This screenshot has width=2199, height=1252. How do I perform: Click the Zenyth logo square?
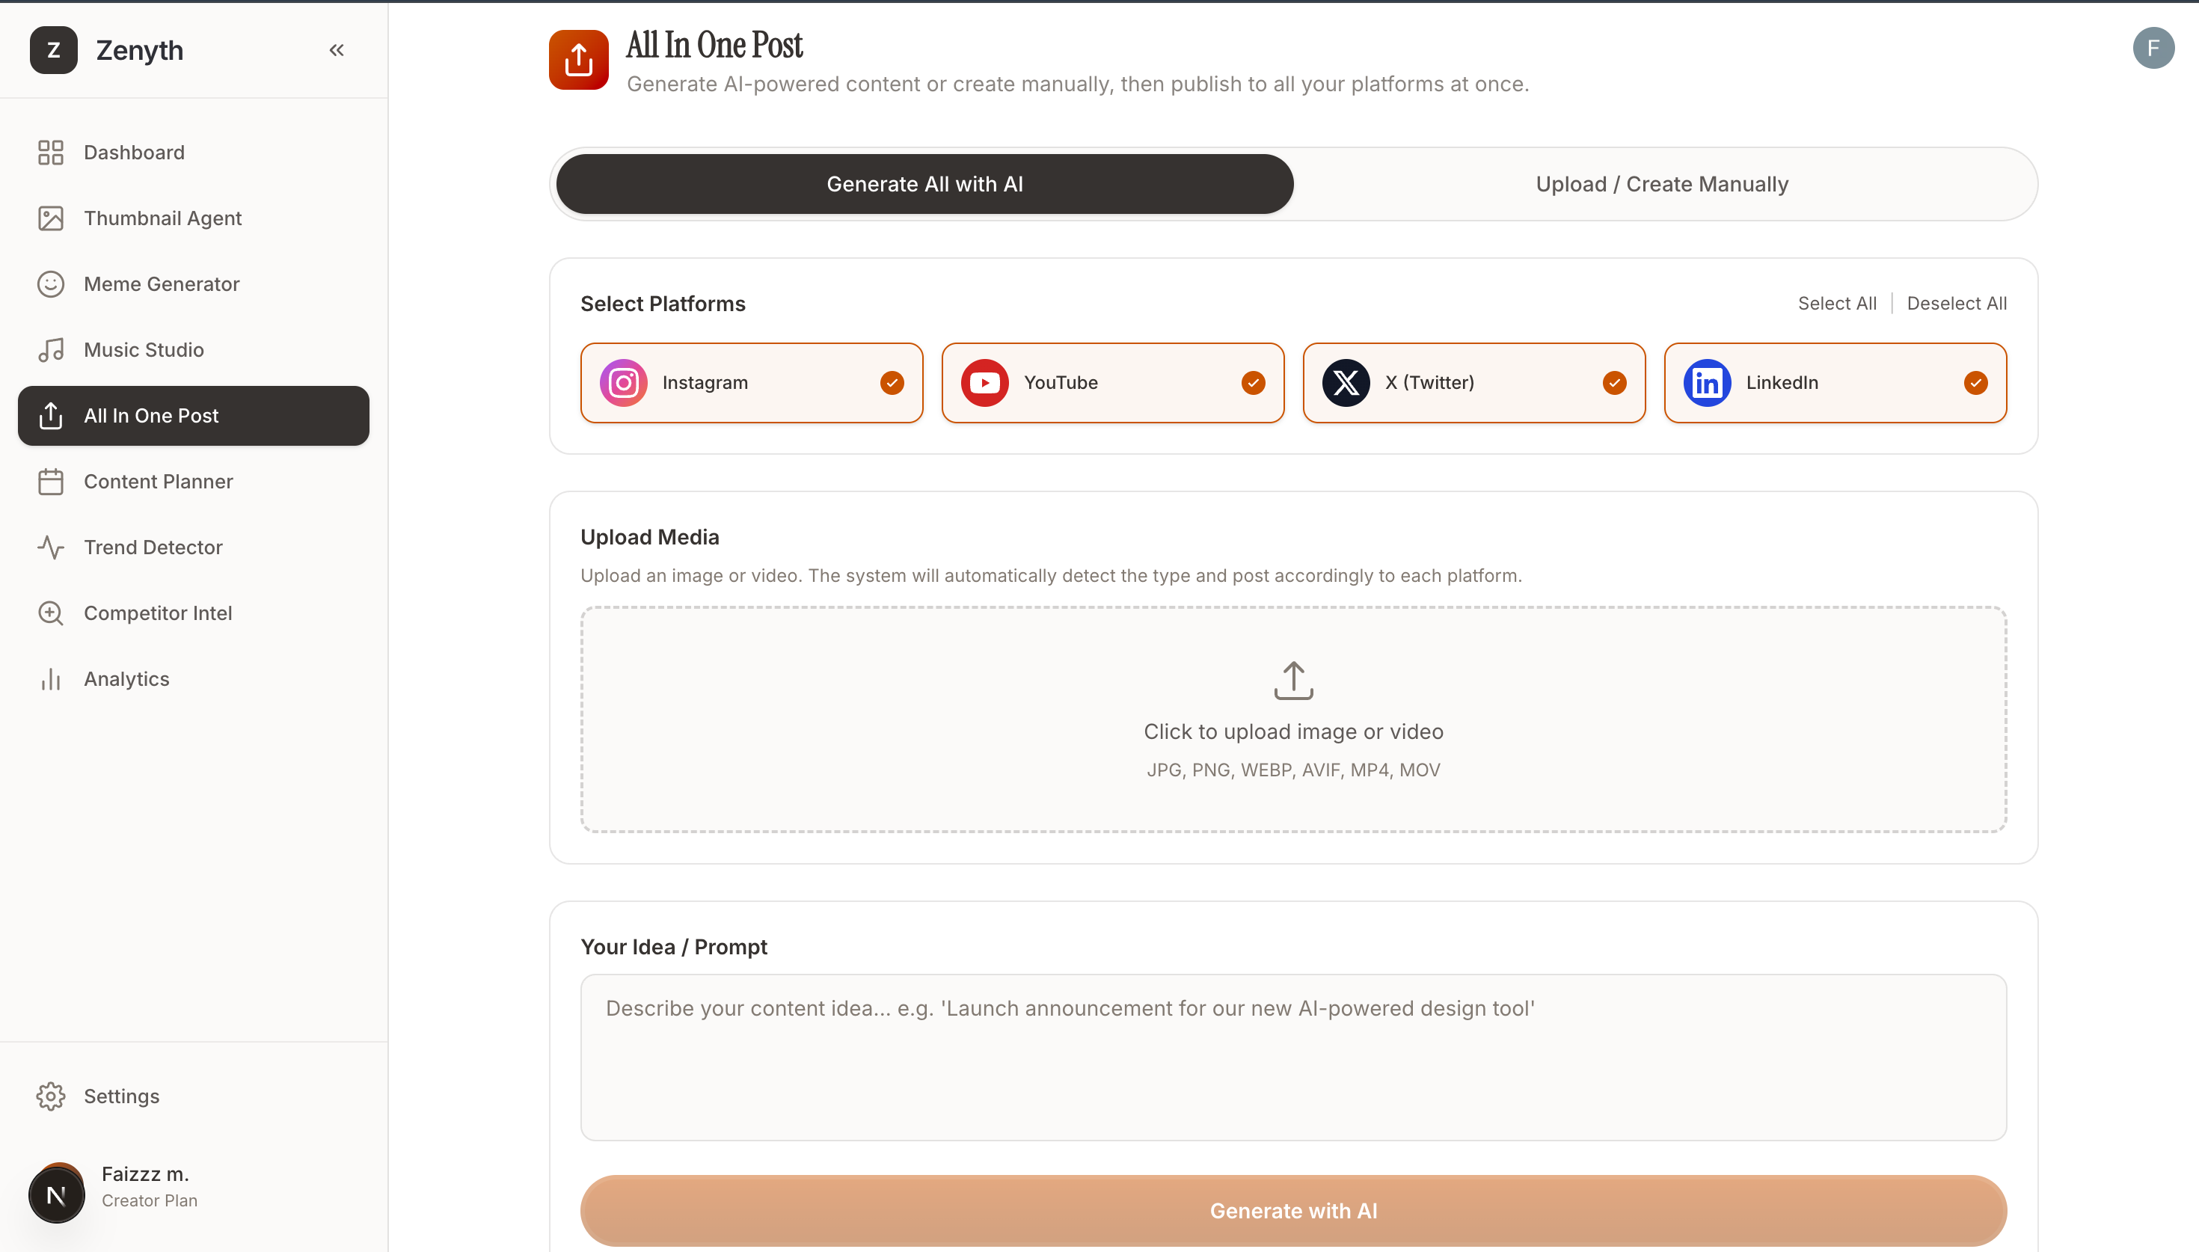click(53, 49)
